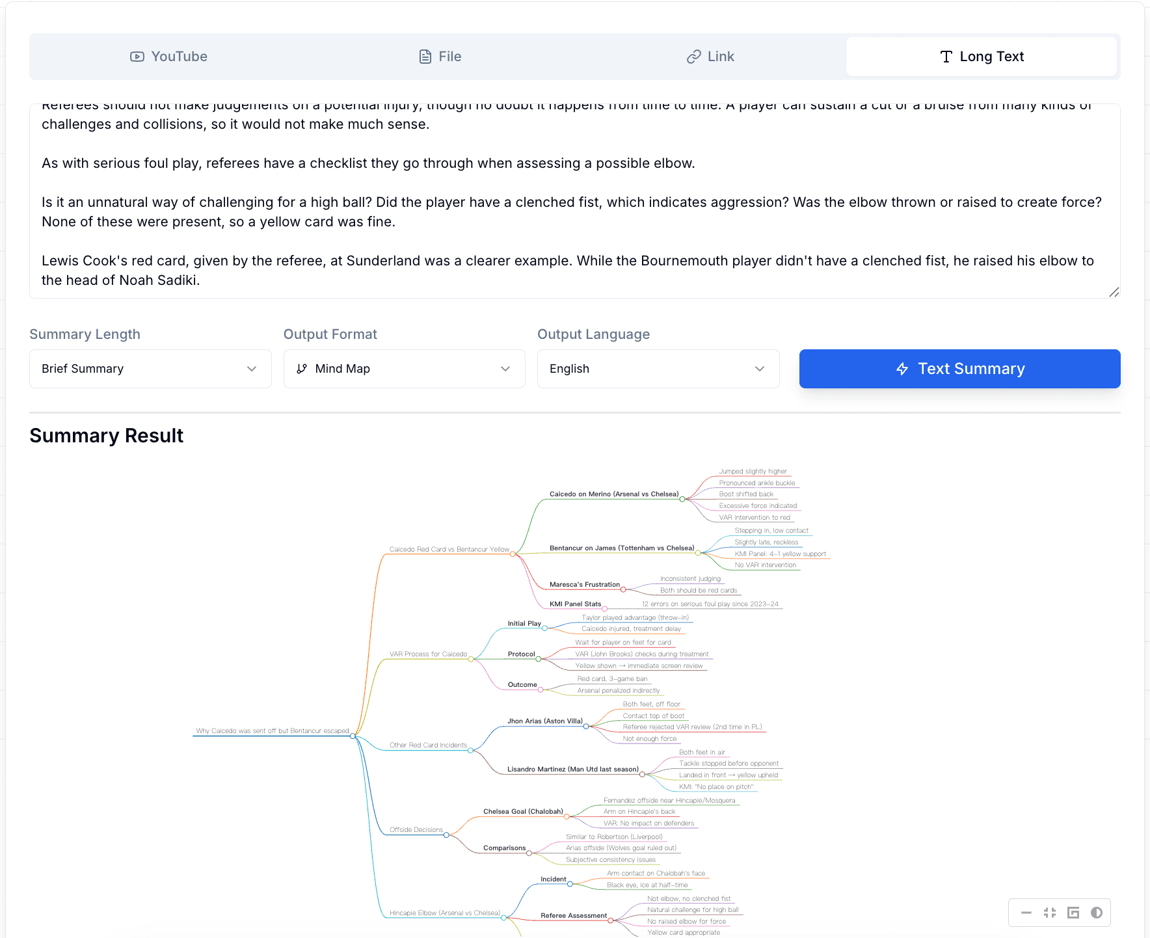1150x938 pixels.
Task: Change the Output Language from English
Action: pyautogui.click(x=658, y=369)
